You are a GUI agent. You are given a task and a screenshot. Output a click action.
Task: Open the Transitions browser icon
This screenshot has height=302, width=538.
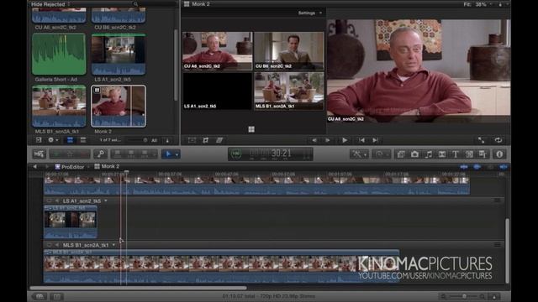(442, 154)
